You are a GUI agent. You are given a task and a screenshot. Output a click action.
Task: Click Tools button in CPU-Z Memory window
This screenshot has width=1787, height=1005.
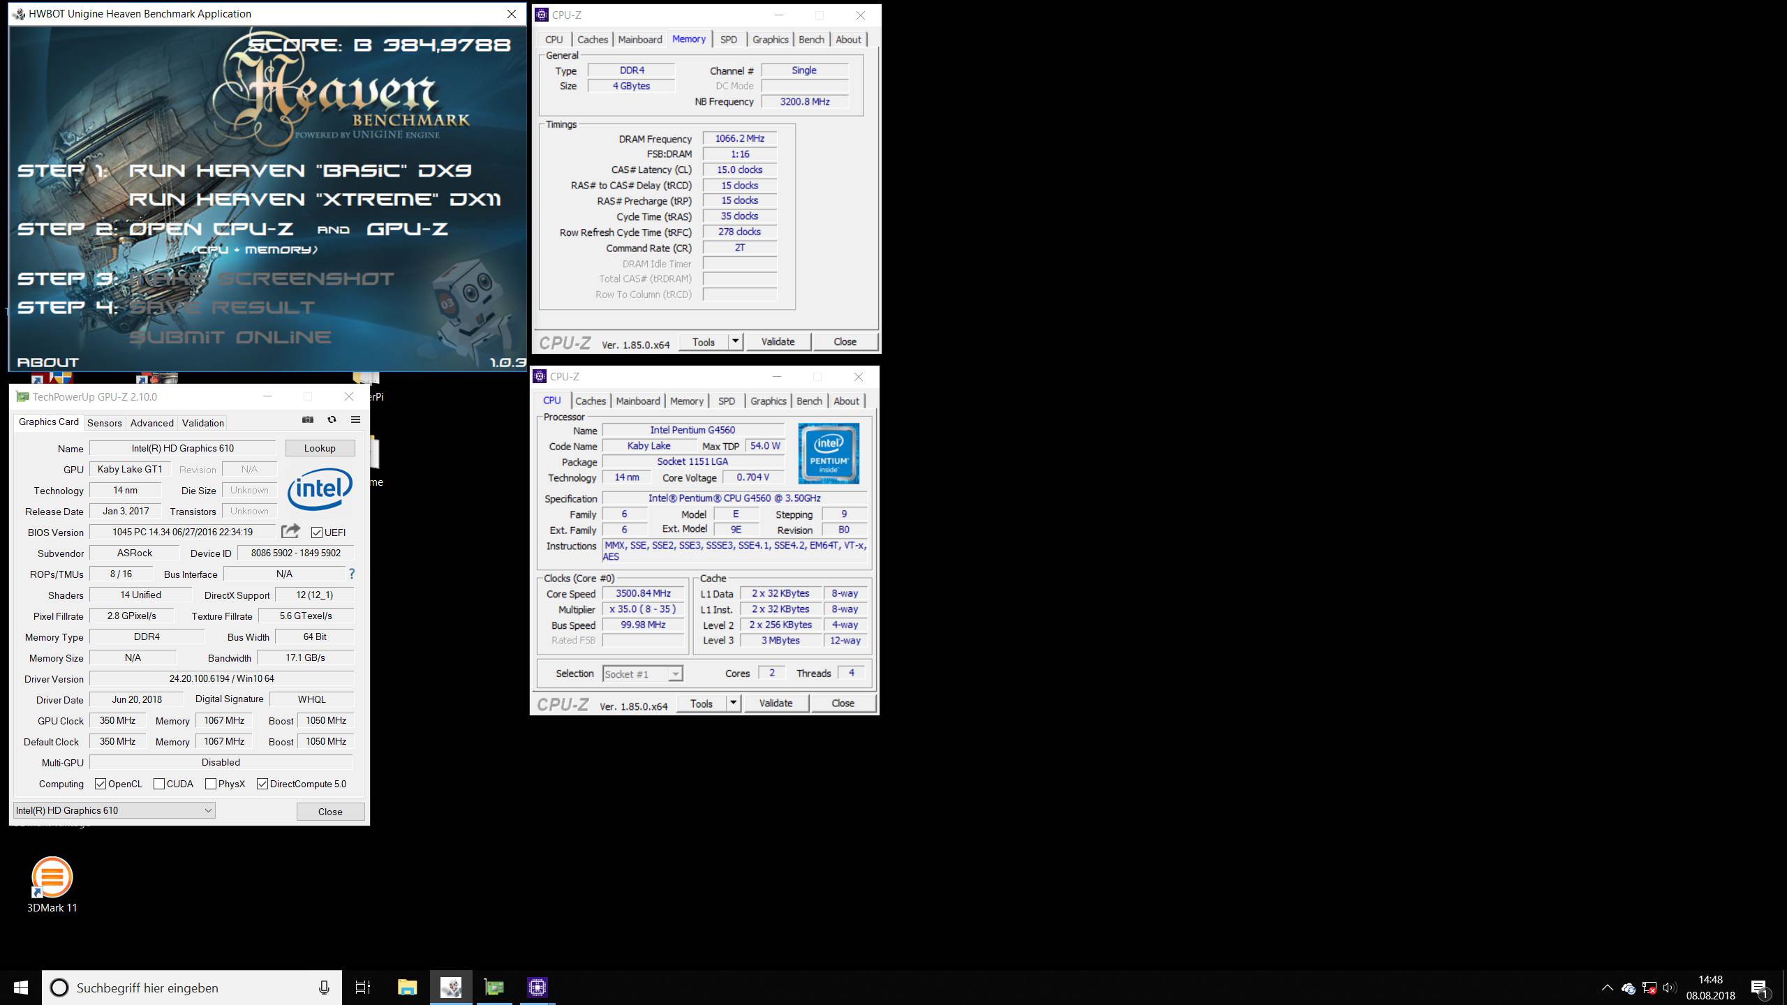click(x=704, y=341)
